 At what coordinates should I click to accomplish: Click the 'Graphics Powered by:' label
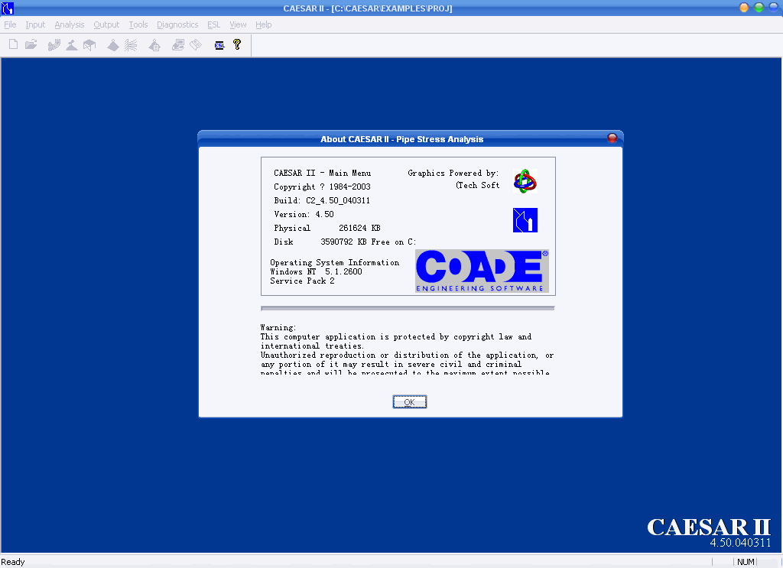[453, 174]
